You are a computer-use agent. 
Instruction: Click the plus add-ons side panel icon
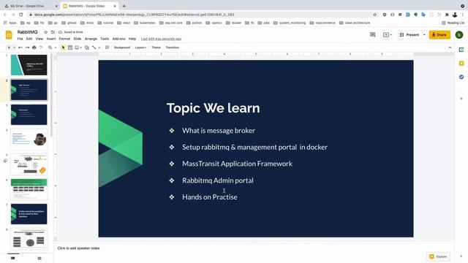461,99
